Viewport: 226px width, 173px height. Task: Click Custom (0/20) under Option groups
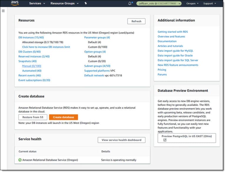tap(97, 61)
